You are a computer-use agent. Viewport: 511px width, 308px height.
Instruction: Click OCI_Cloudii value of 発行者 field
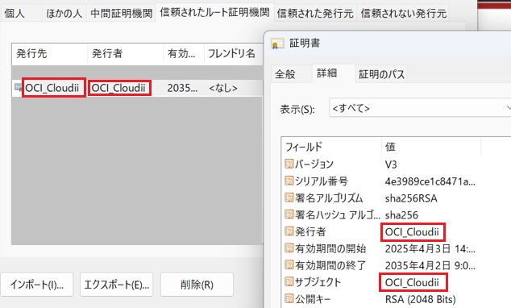412,232
